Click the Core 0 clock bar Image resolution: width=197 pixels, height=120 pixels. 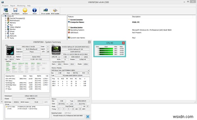tap(106, 49)
